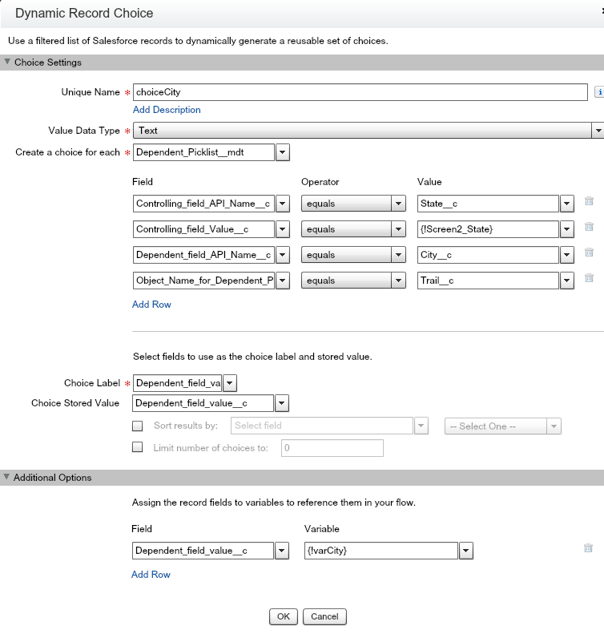This screenshot has width=604, height=638.
Task: Click the Cancel button
Action: [324, 616]
